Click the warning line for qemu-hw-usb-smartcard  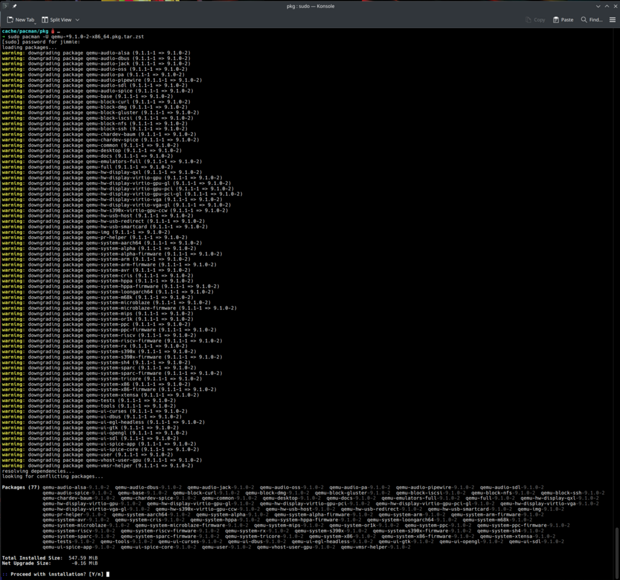tap(105, 227)
